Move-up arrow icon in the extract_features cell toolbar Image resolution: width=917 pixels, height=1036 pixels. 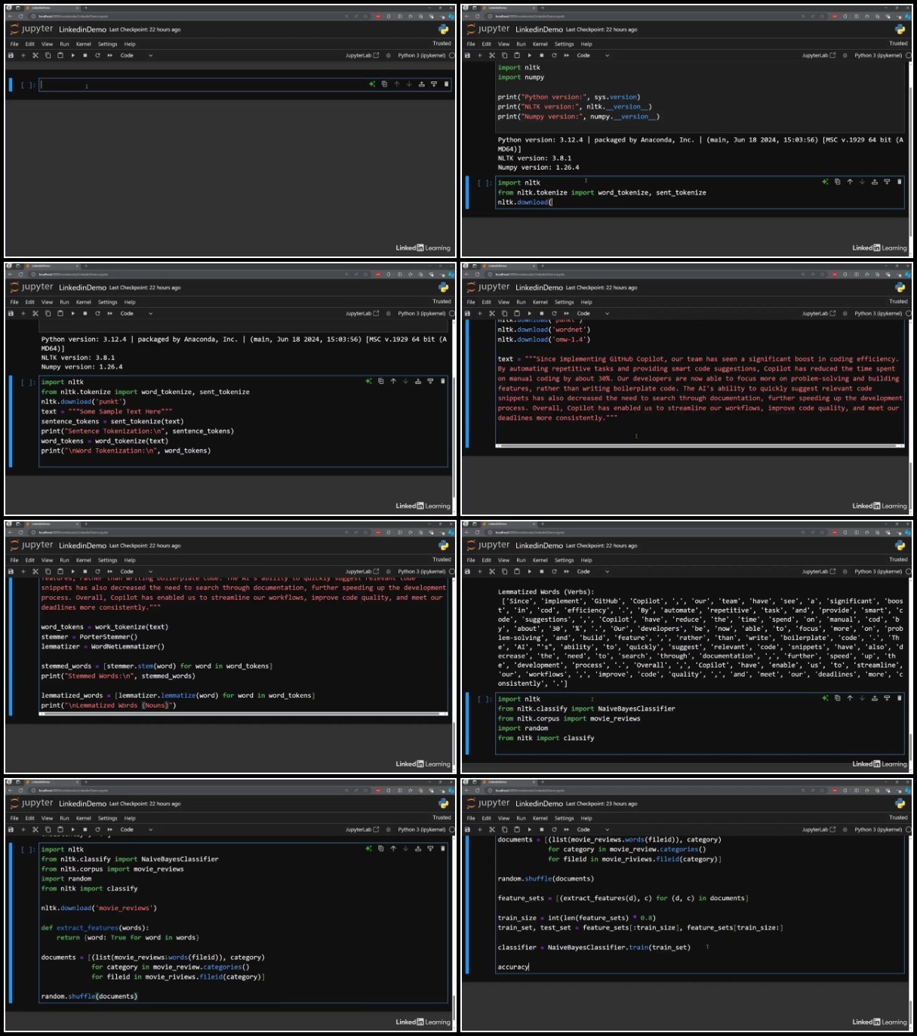pyautogui.click(x=393, y=849)
